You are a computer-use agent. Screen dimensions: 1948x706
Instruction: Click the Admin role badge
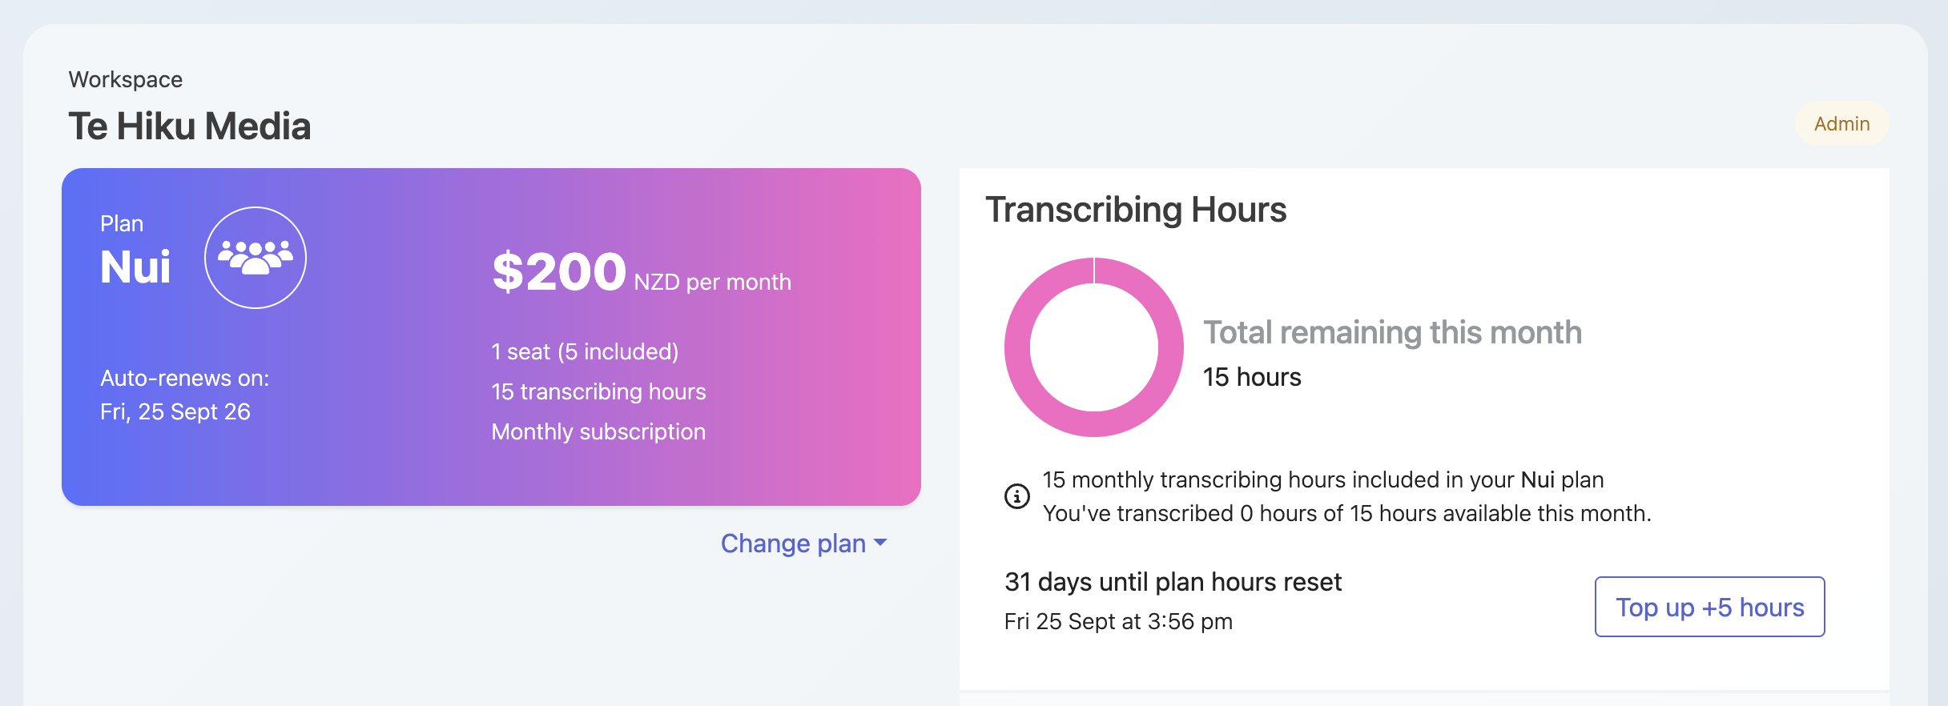[1841, 123]
